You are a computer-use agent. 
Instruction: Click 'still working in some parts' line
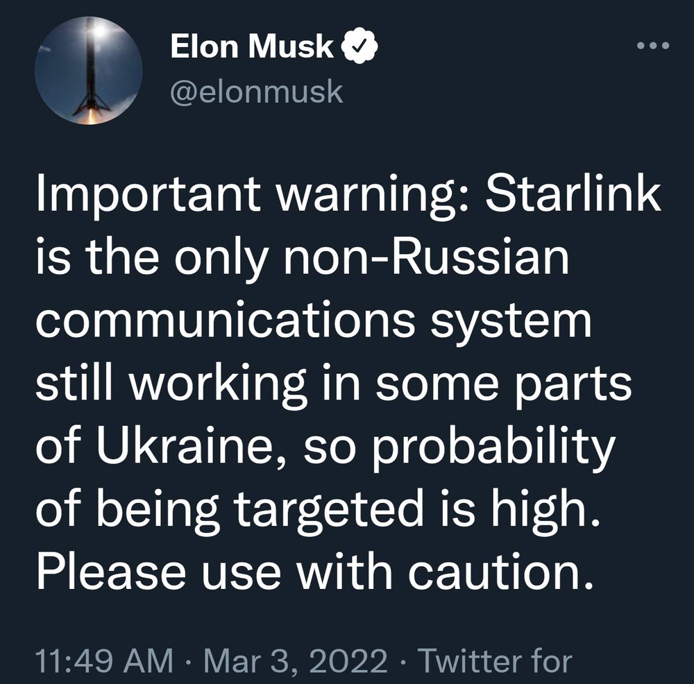click(x=334, y=384)
